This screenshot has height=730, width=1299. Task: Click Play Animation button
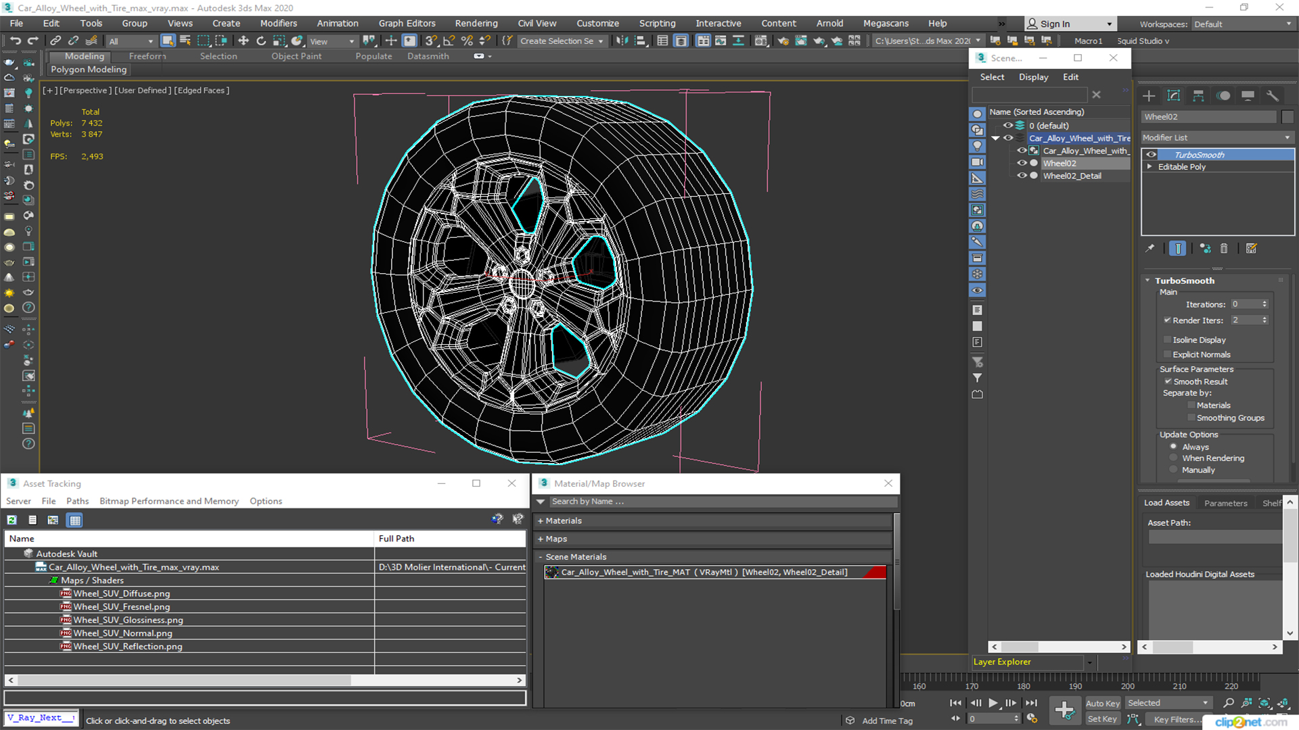(x=993, y=703)
